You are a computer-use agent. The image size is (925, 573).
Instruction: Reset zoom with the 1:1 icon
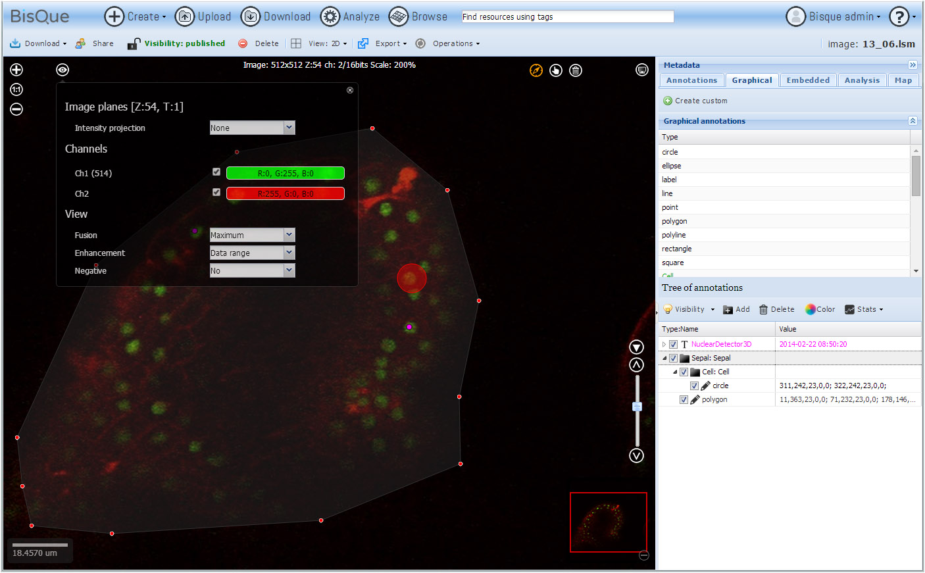coord(16,89)
